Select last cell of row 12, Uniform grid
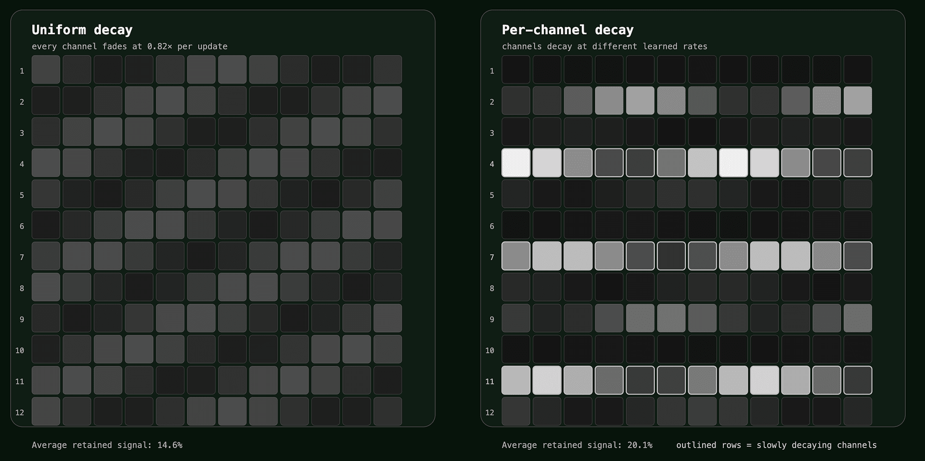Image resolution: width=925 pixels, height=461 pixels. pyautogui.click(x=388, y=411)
